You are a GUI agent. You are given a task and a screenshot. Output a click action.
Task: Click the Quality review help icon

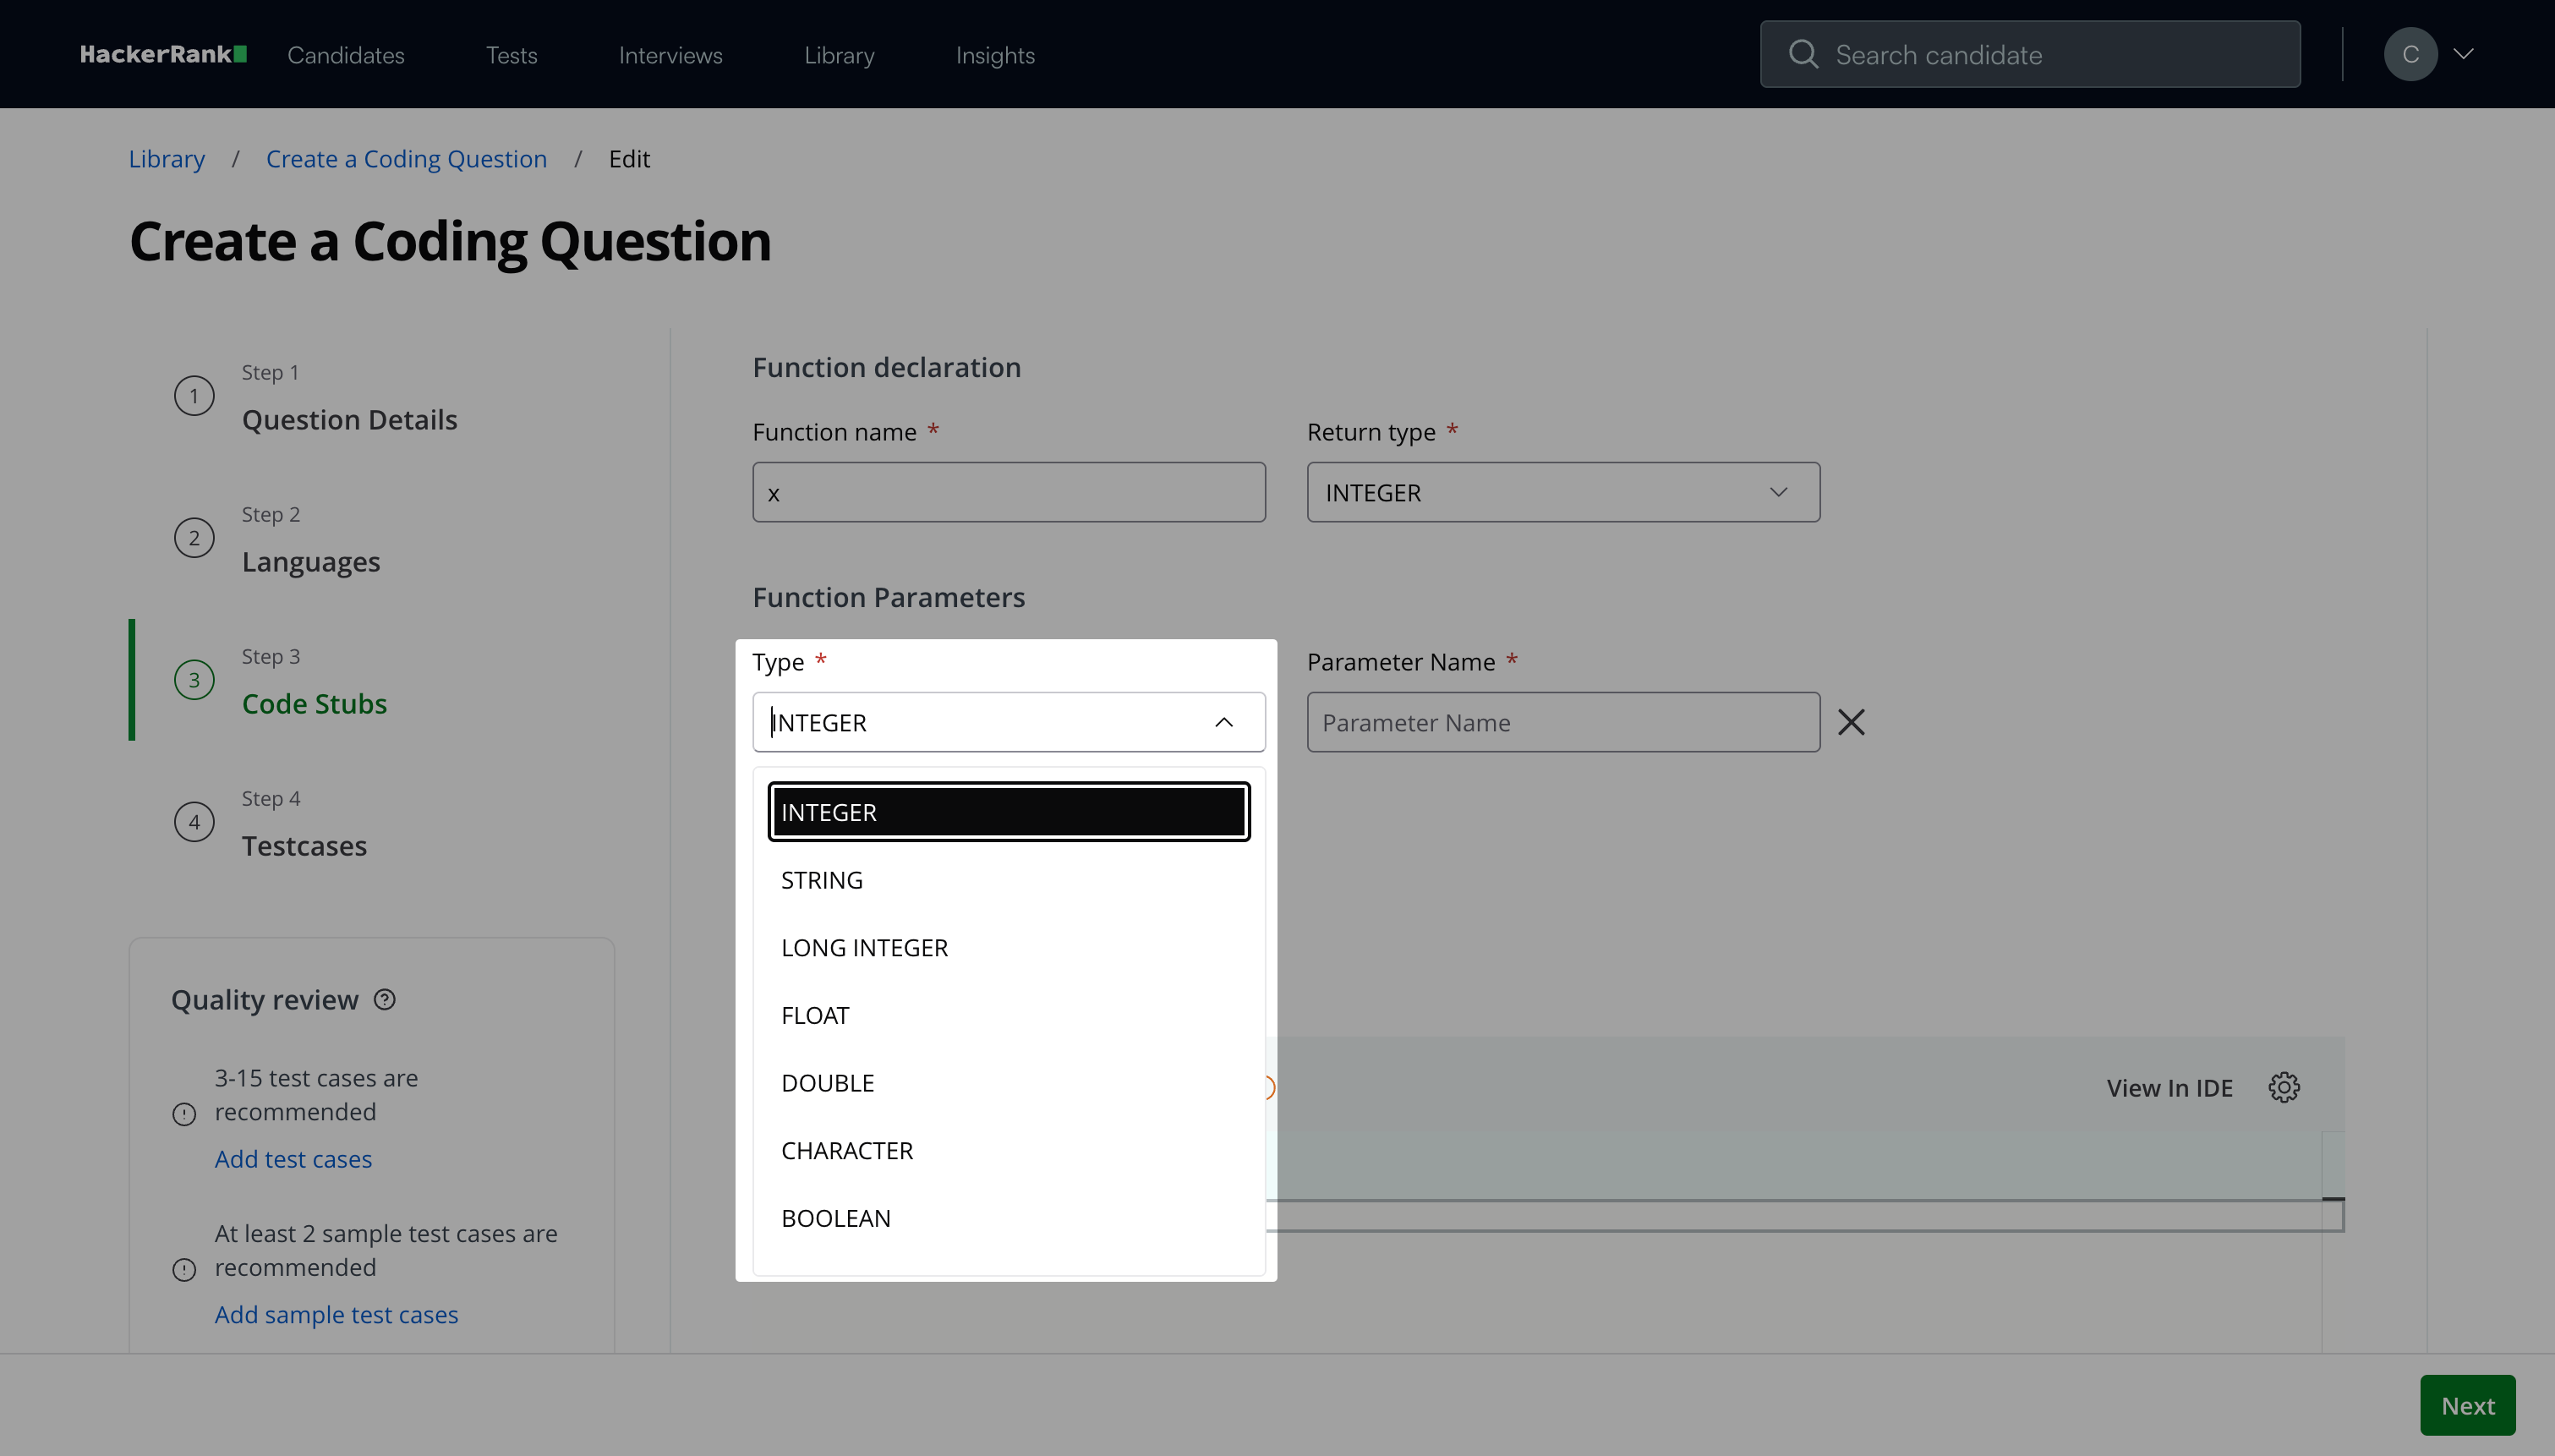click(385, 999)
